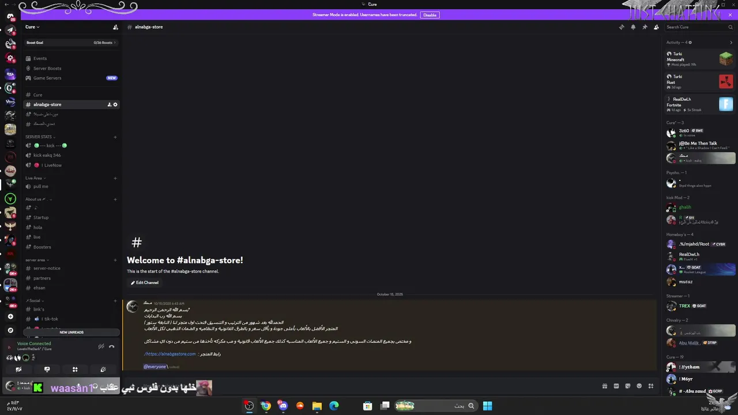Disable Streamer Mode from purple banner
The width and height of the screenshot is (738, 415).
(430, 15)
